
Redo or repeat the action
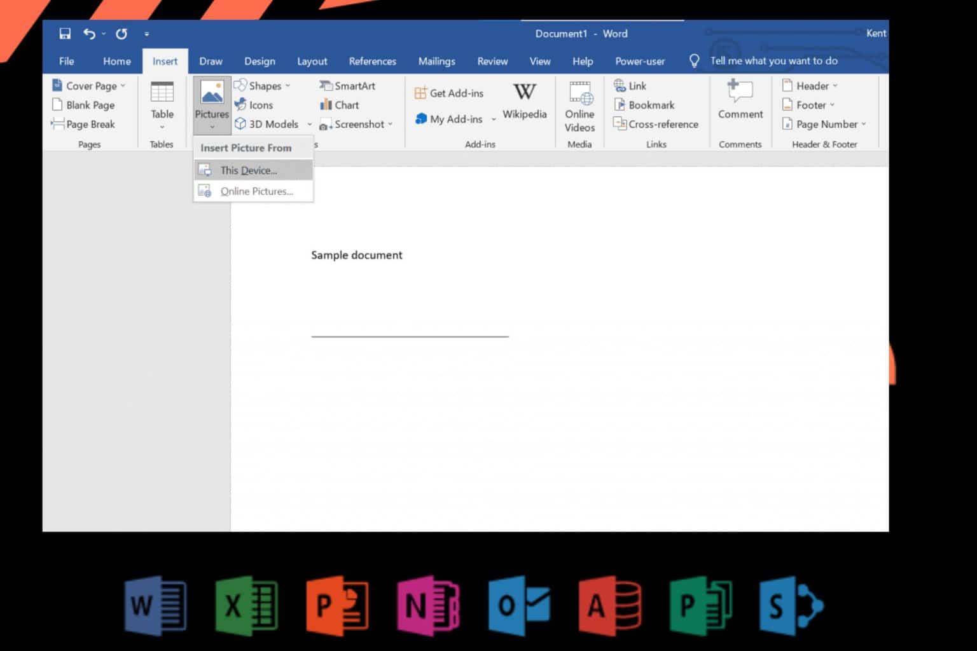[x=121, y=34]
